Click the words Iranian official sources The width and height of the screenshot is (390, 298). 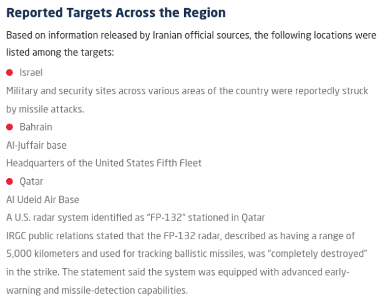click(x=201, y=36)
